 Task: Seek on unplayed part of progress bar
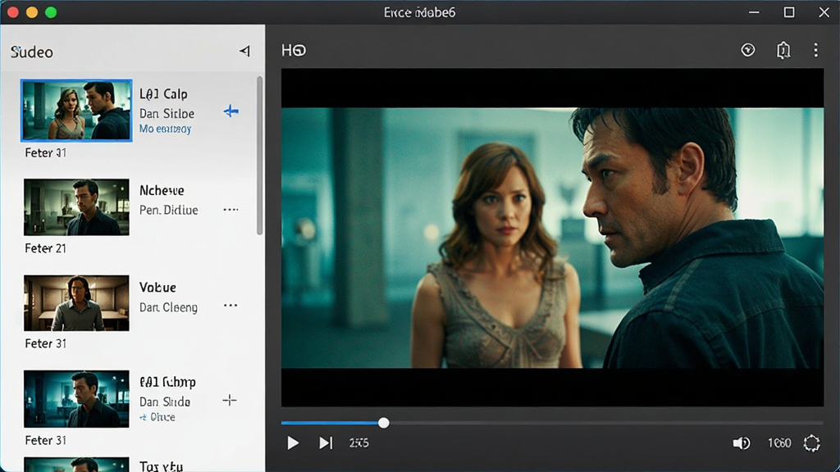coord(606,423)
